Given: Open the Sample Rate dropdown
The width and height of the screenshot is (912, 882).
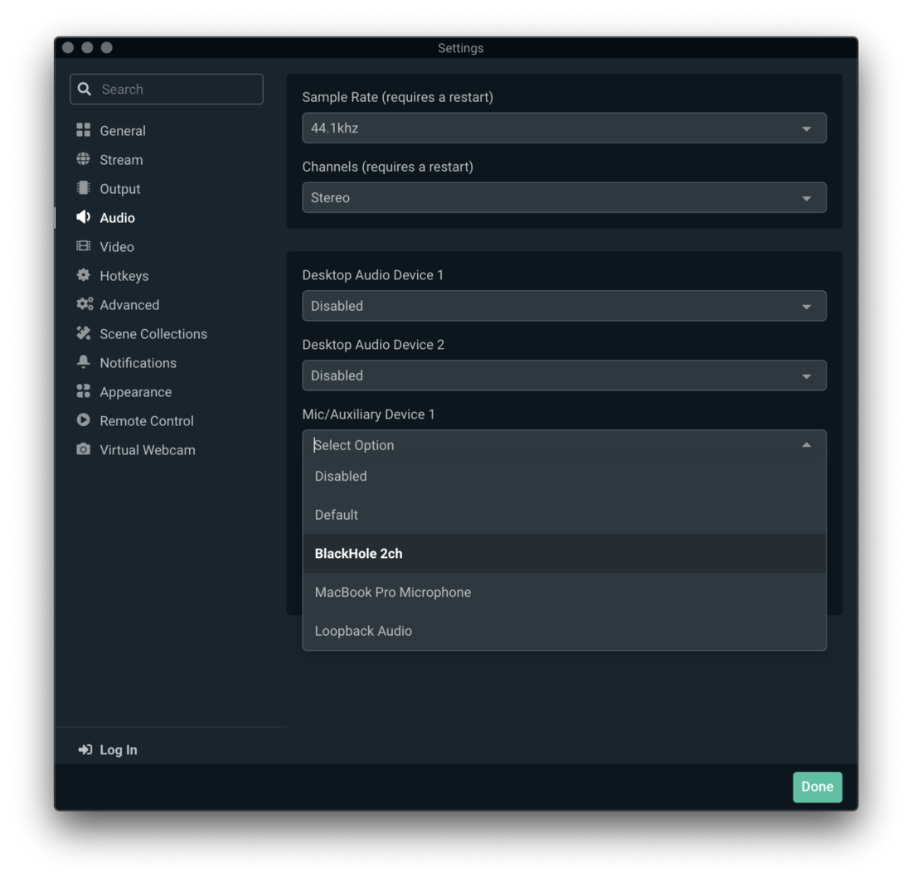Looking at the screenshot, I should tap(564, 128).
